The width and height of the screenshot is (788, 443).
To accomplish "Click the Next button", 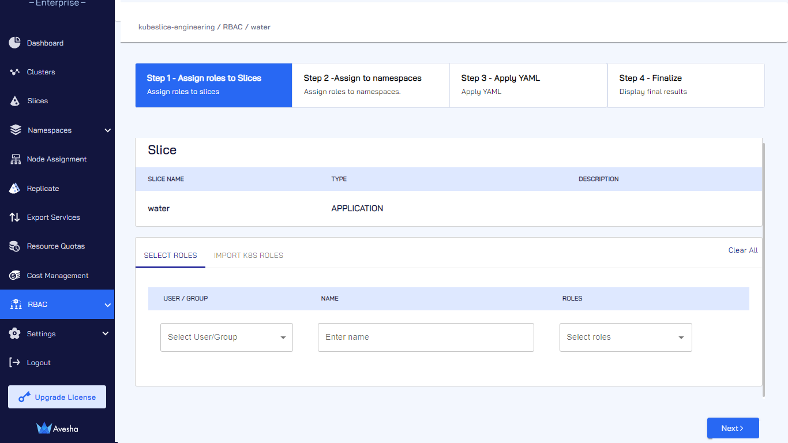I will [733, 428].
